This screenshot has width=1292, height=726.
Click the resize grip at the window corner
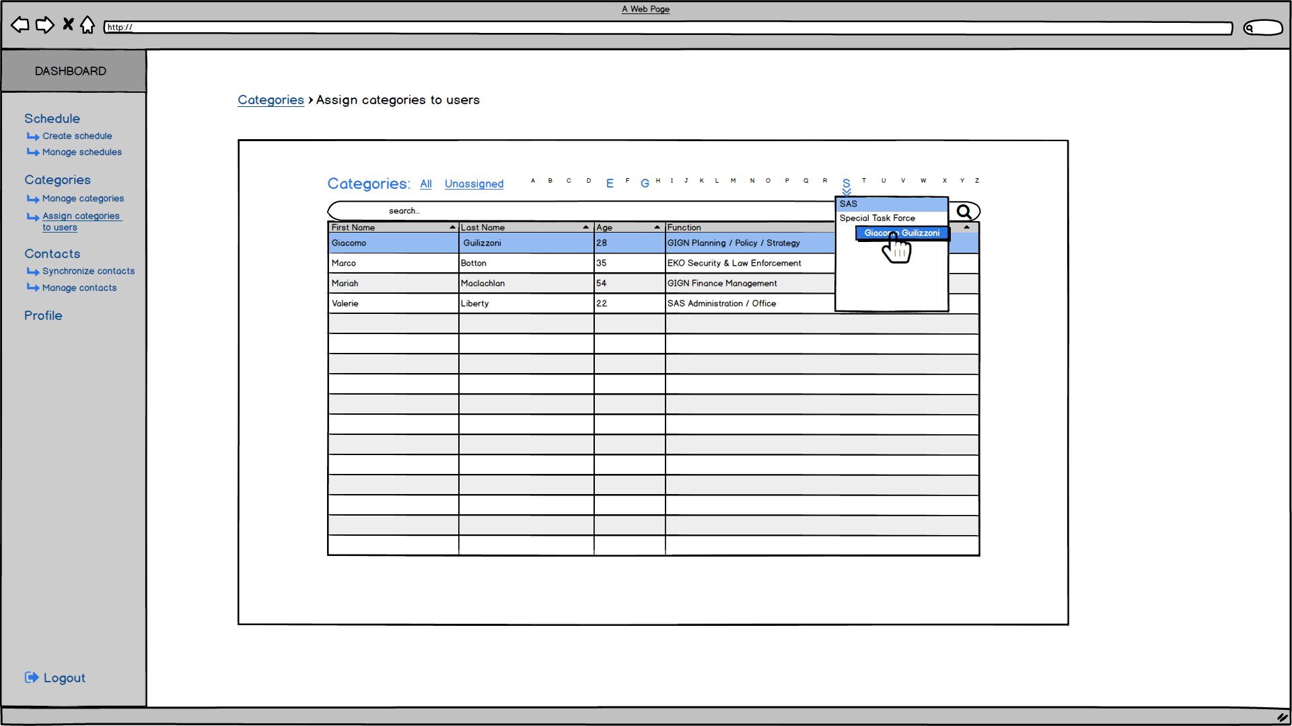coord(1283,717)
